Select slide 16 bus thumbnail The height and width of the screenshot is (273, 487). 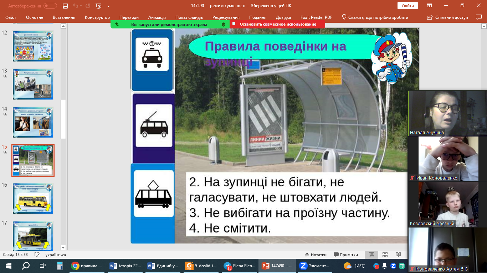pyautogui.click(x=33, y=198)
